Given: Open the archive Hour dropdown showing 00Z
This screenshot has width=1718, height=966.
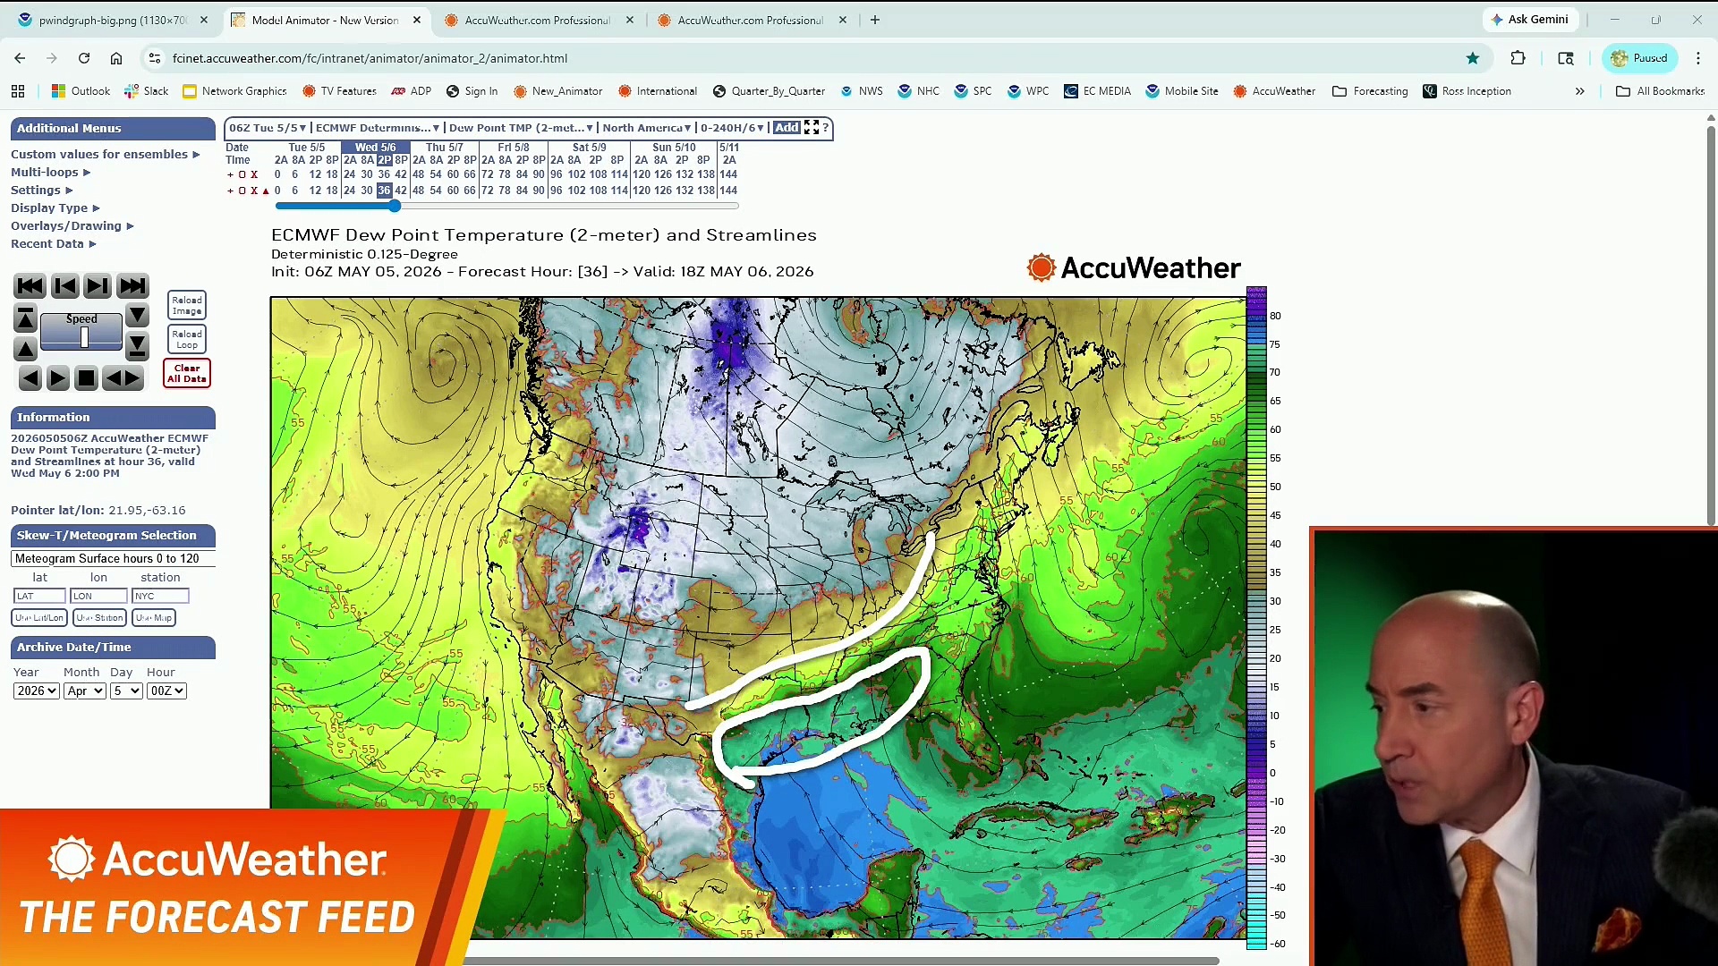Looking at the screenshot, I should tap(167, 691).
